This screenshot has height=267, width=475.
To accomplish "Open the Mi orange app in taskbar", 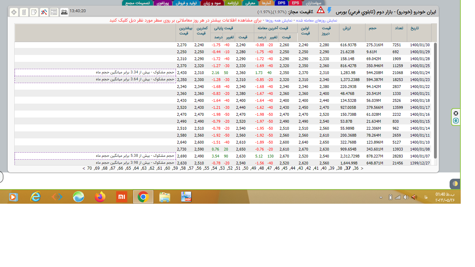I will point(122,197).
